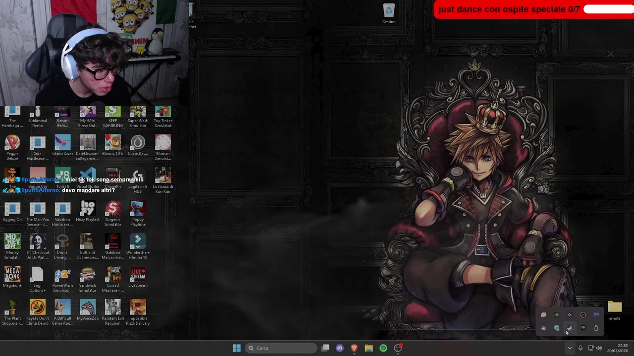Select the Drunk Driving desktop shortcut
This screenshot has height=356, width=634.
[62, 247]
